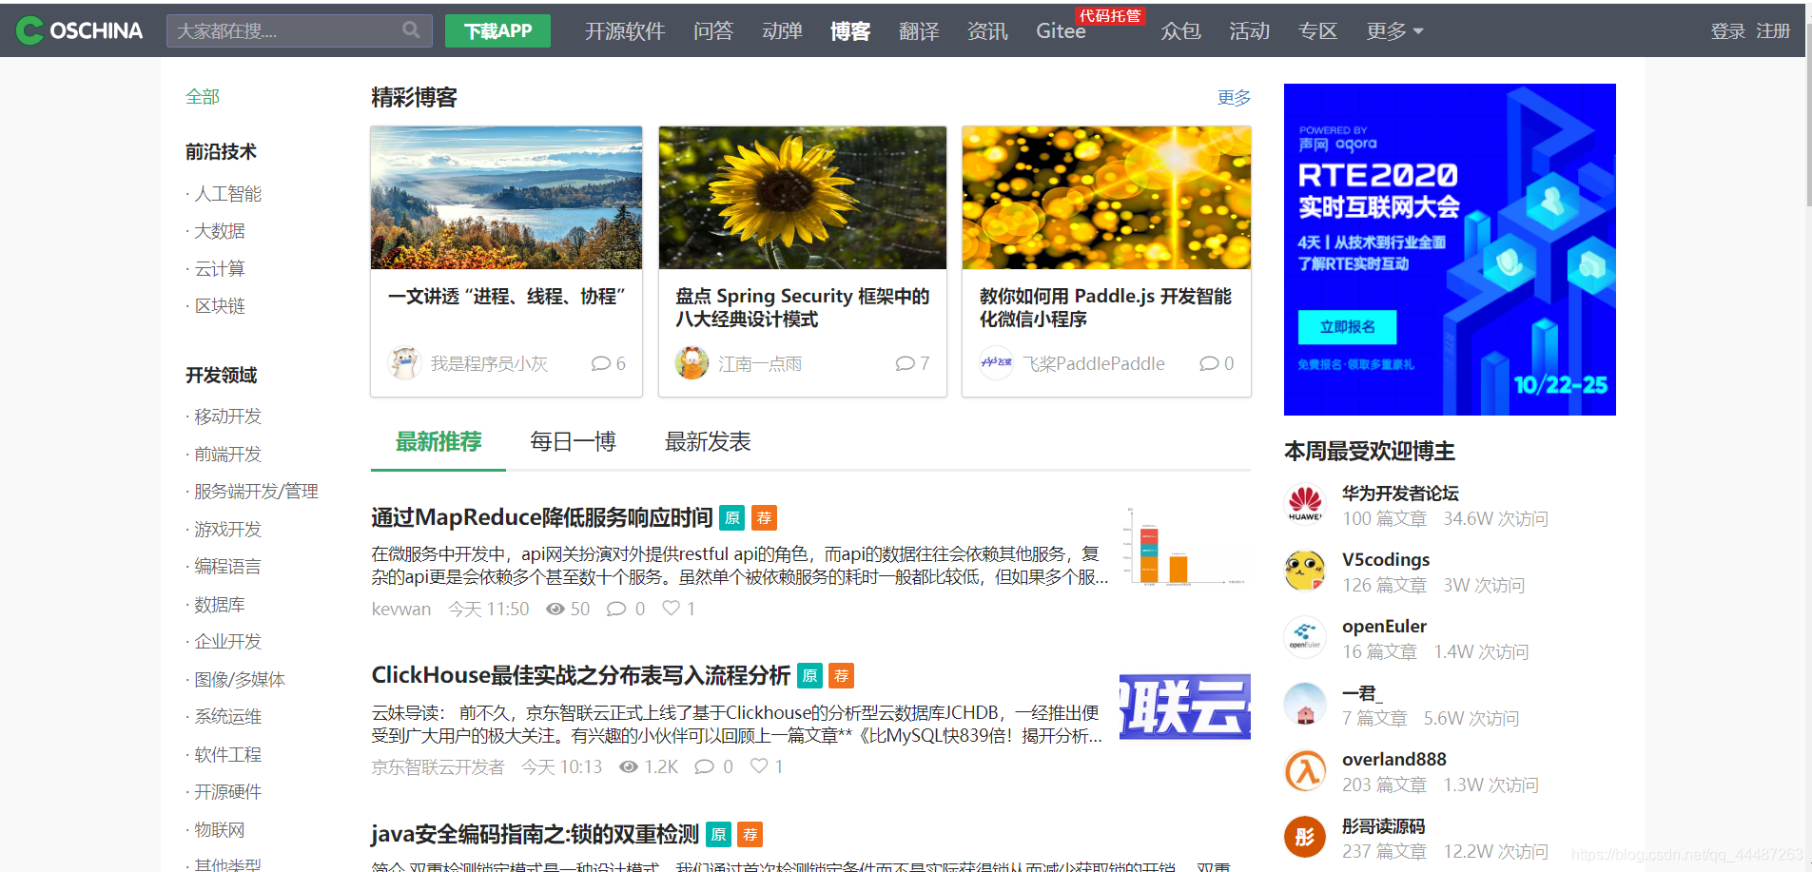Like the ClickHouse article via heart icon
The image size is (1812, 872).
point(759,765)
